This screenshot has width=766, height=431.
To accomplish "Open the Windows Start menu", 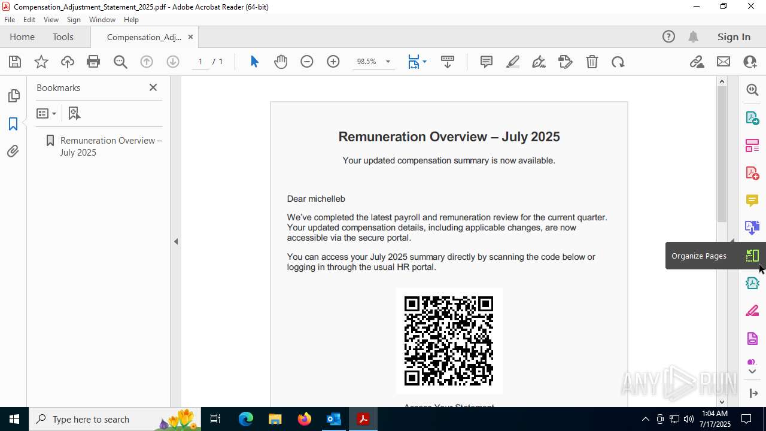I will pos(14,419).
